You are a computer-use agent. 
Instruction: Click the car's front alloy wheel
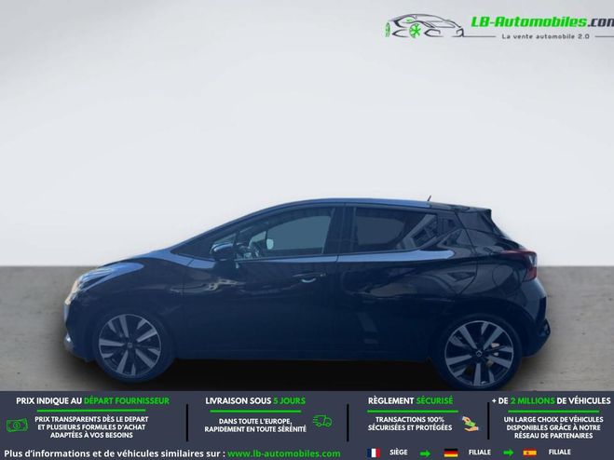point(130,346)
